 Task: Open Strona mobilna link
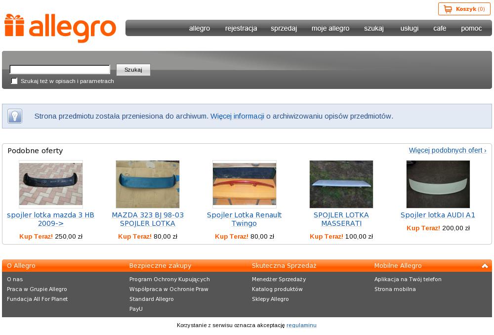coord(395,289)
